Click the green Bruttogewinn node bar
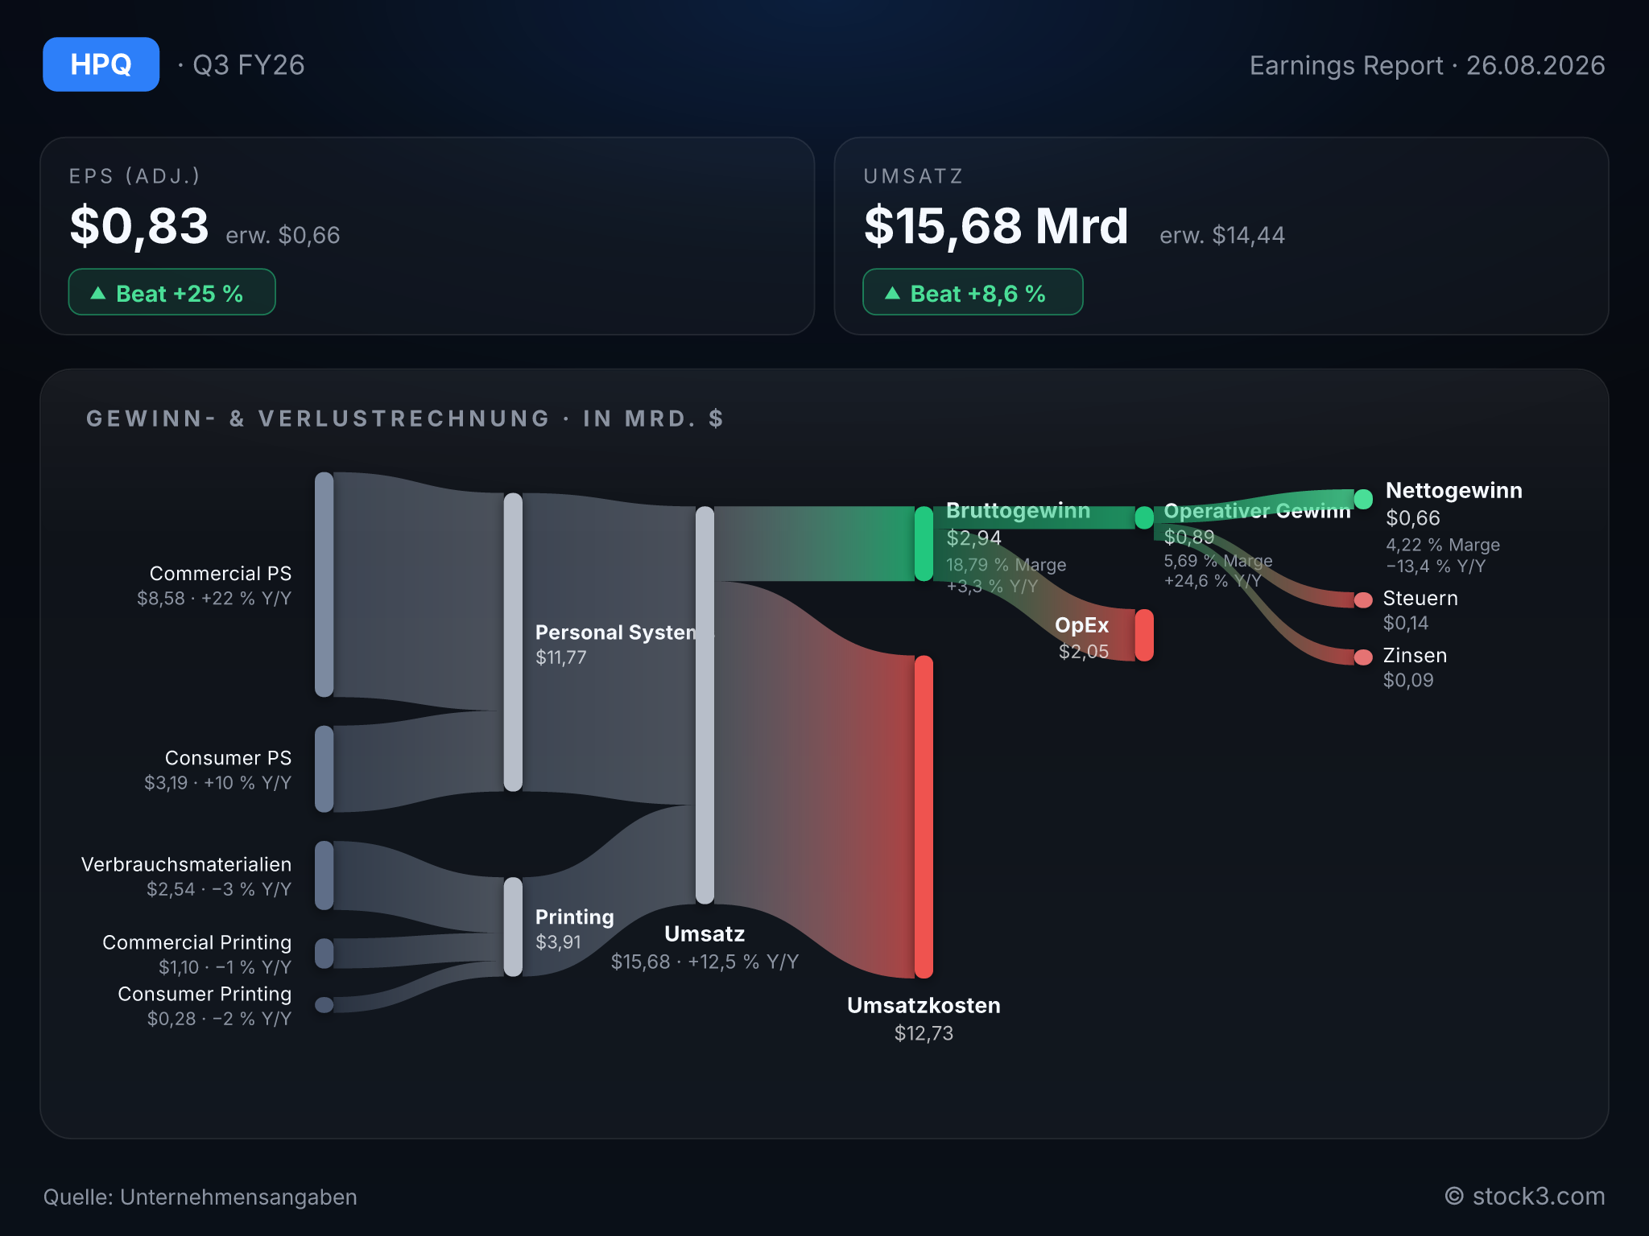Viewport: 1649px width, 1236px height. point(924,544)
